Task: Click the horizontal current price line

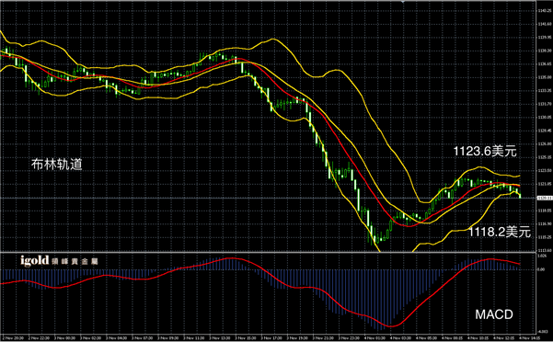Action: click(x=268, y=199)
